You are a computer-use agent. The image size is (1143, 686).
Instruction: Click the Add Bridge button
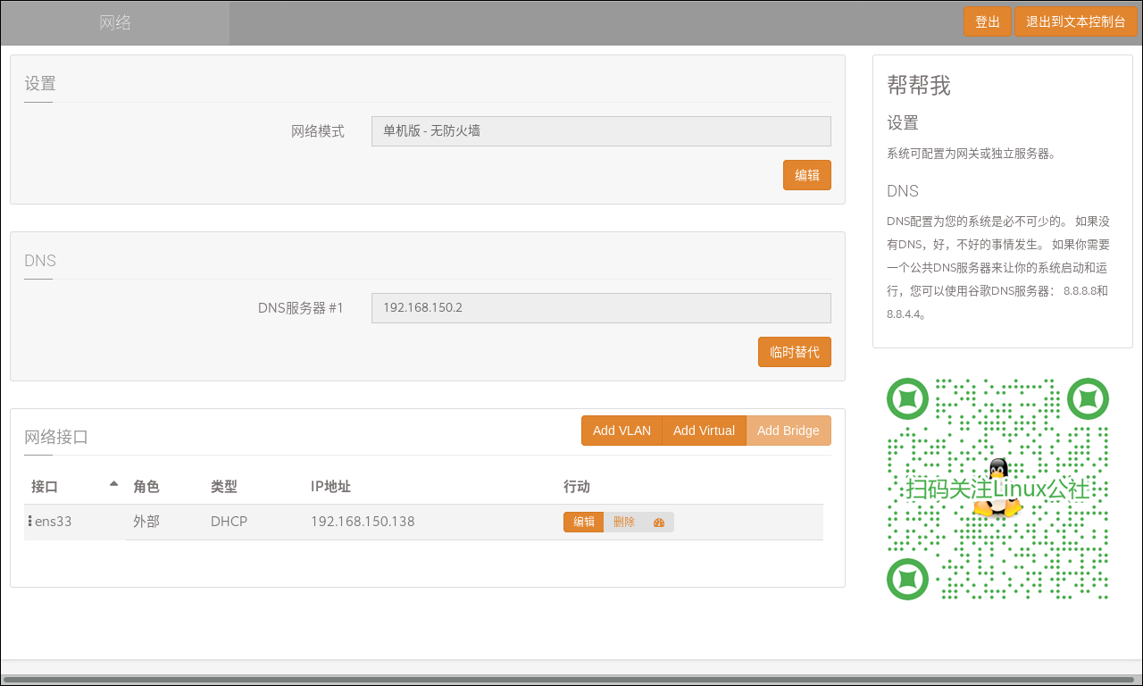point(788,431)
